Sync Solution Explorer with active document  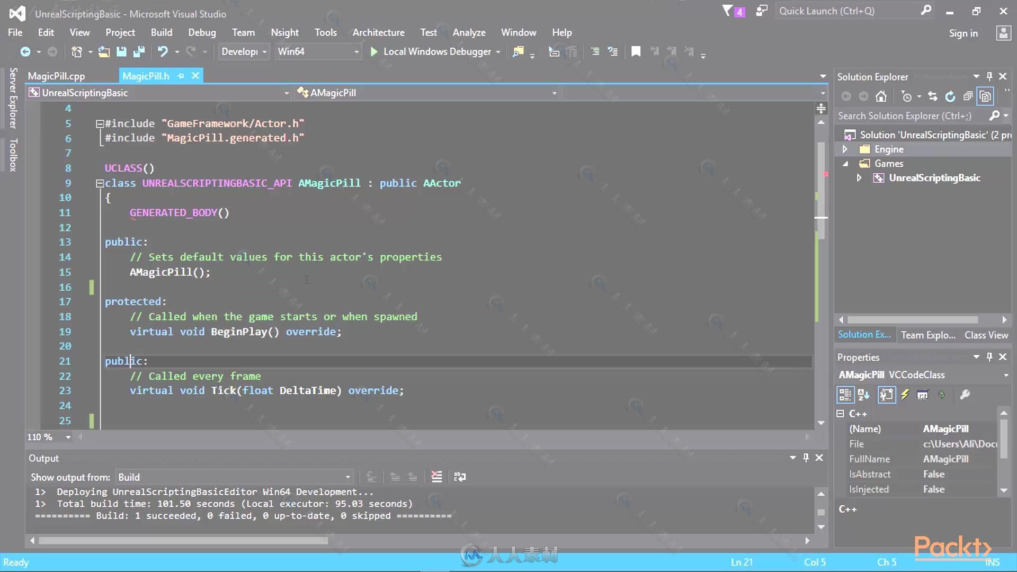coord(933,96)
